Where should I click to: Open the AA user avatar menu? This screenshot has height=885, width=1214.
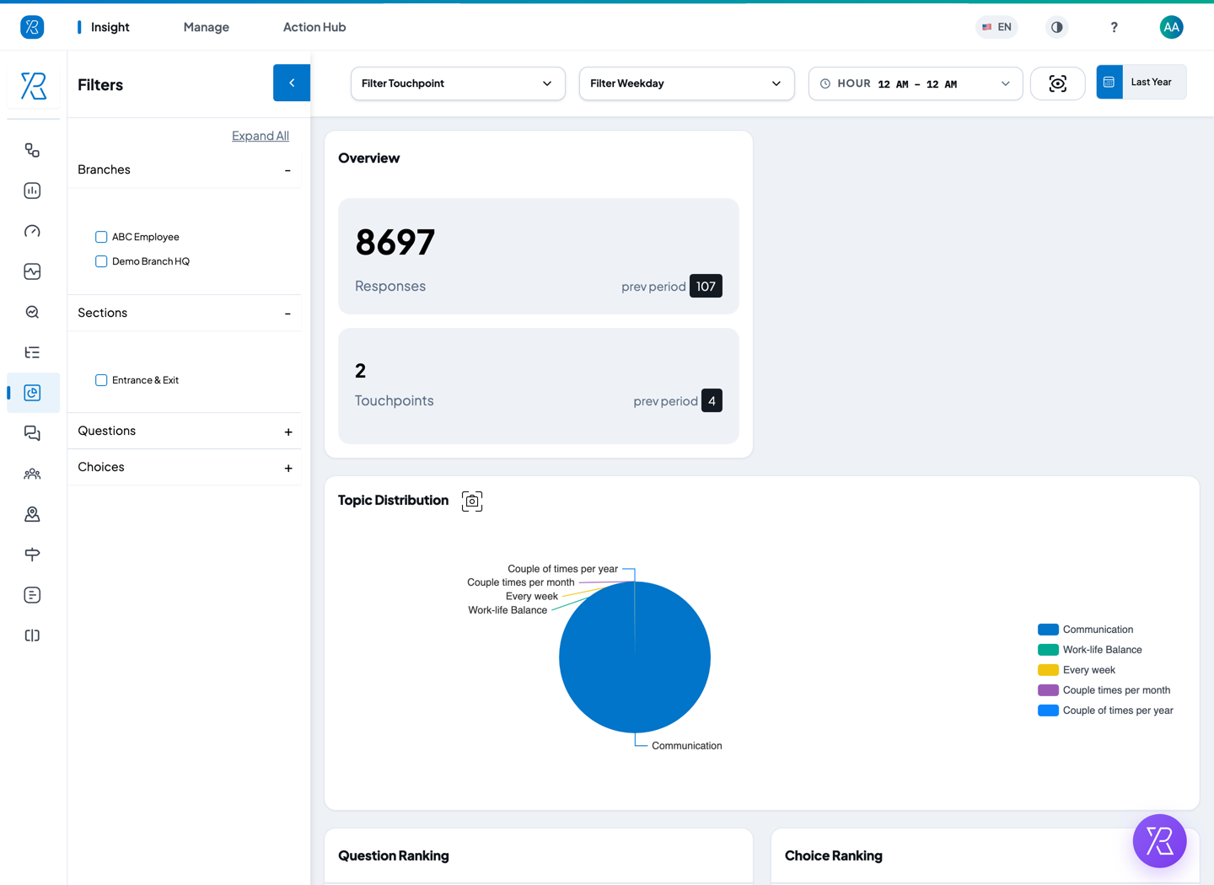1171,27
